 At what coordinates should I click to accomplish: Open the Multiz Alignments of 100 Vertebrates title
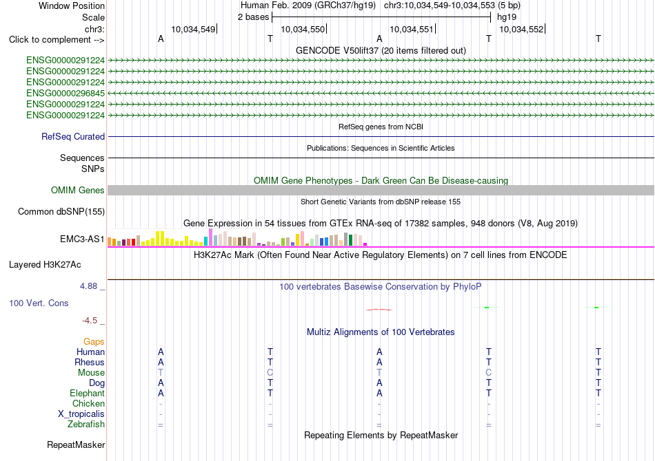point(381,332)
